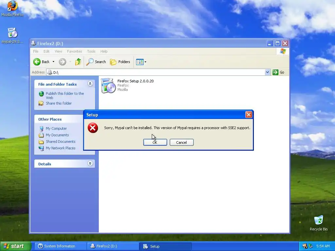Screen dimensions: 335x251
Task: Select the Firefox Setup 2.0.0.20 file icon
Action: 108,85
